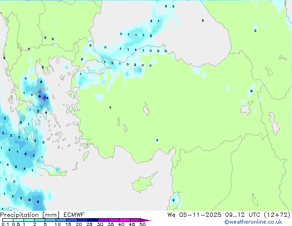Screen dimensions: 292x226
Task: Select the 45–50 mm legend swatch
Action: 135,220
